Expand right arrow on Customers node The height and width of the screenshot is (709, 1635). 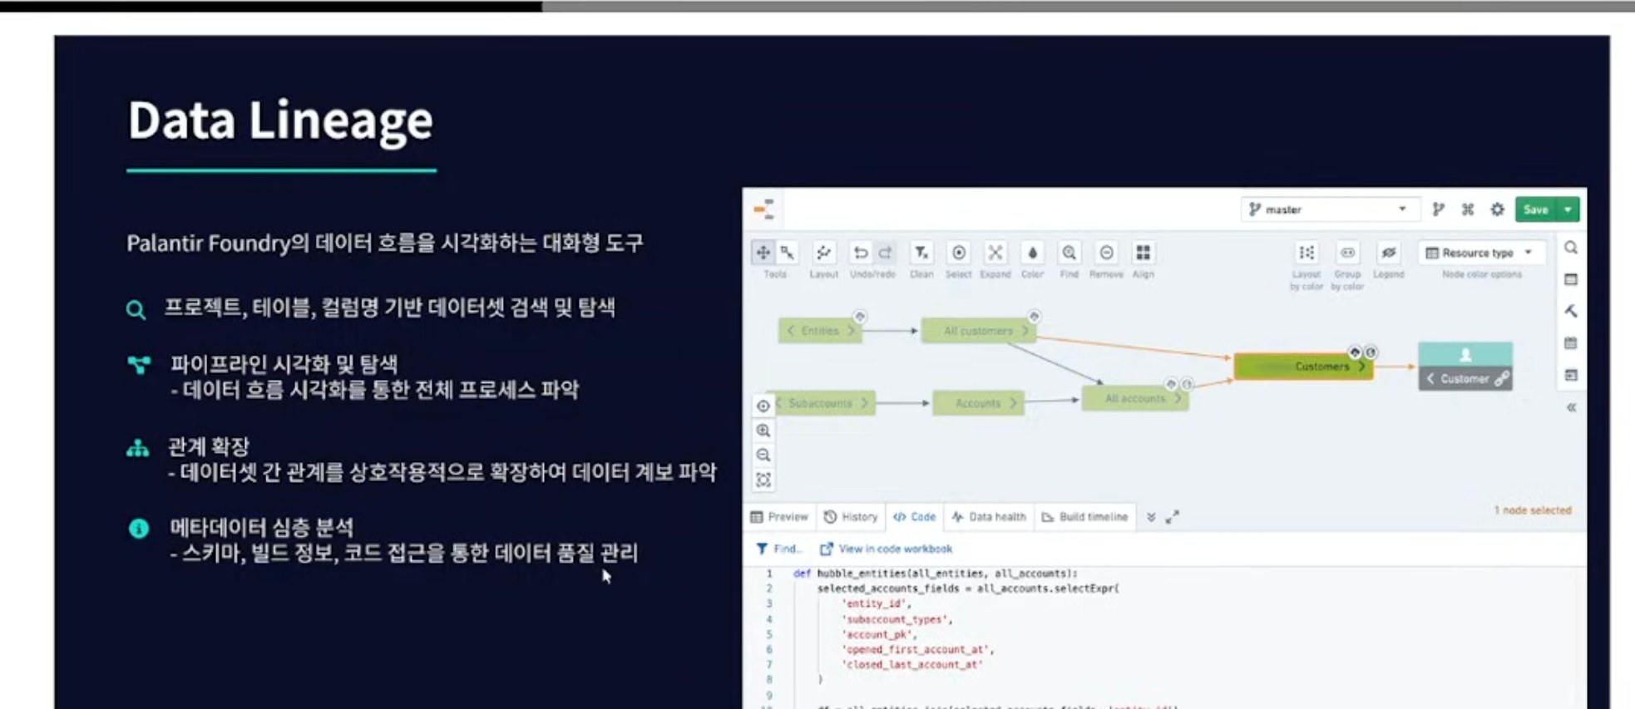[x=1361, y=367]
